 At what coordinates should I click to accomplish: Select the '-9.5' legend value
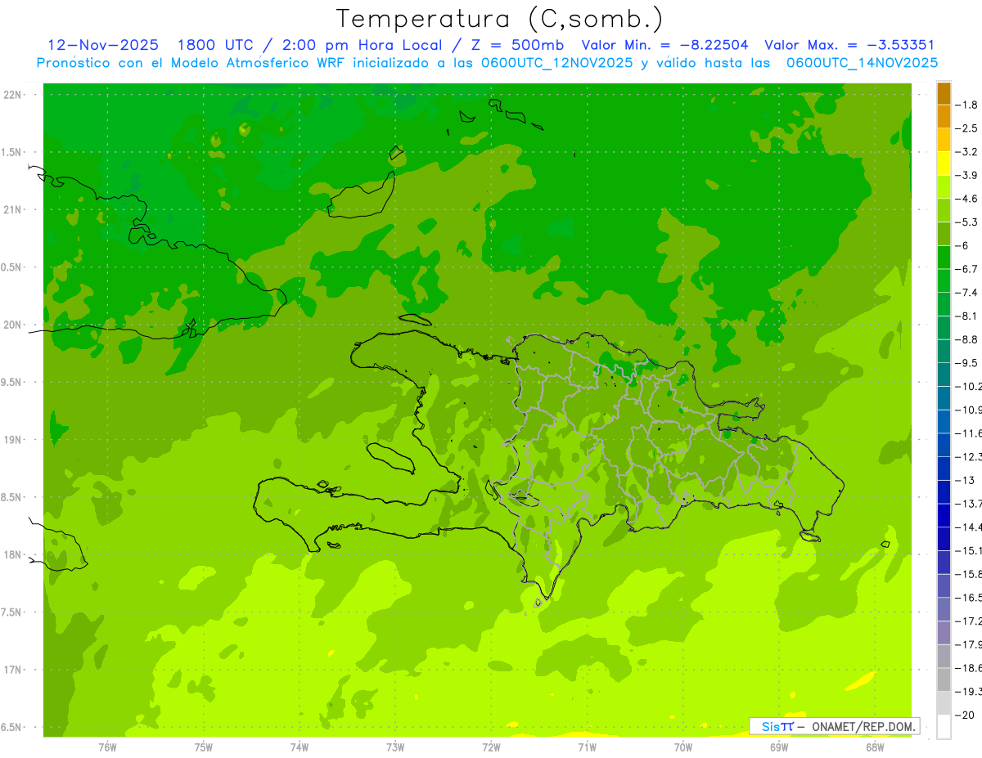pyautogui.click(x=968, y=362)
